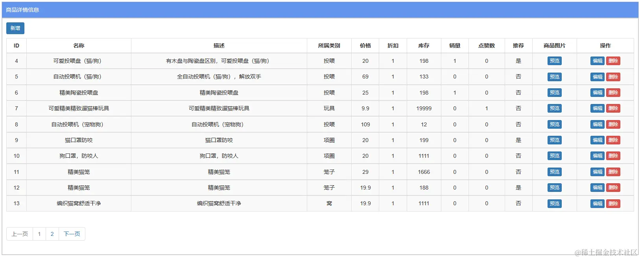
Task: Click the 折扣 column header
Action: click(x=393, y=46)
